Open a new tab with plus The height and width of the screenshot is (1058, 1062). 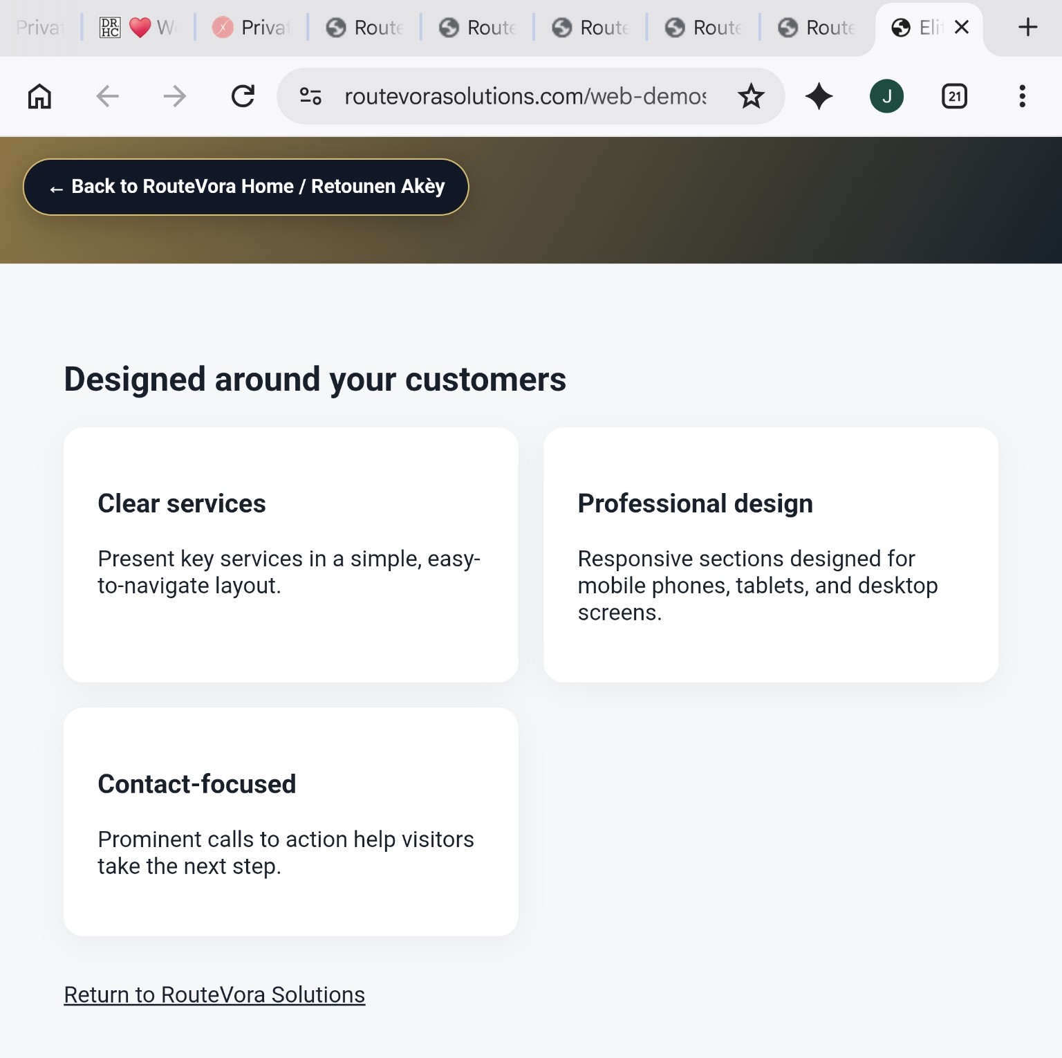click(x=1027, y=28)
